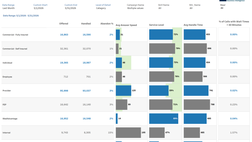Click FEP Offered value 16,642
The height and width of the screenshot is (142, 252).
64,104
